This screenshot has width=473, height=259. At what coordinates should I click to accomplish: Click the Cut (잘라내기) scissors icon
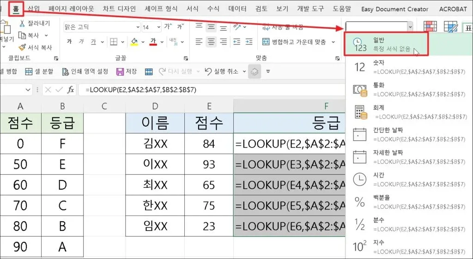point(22,23)
